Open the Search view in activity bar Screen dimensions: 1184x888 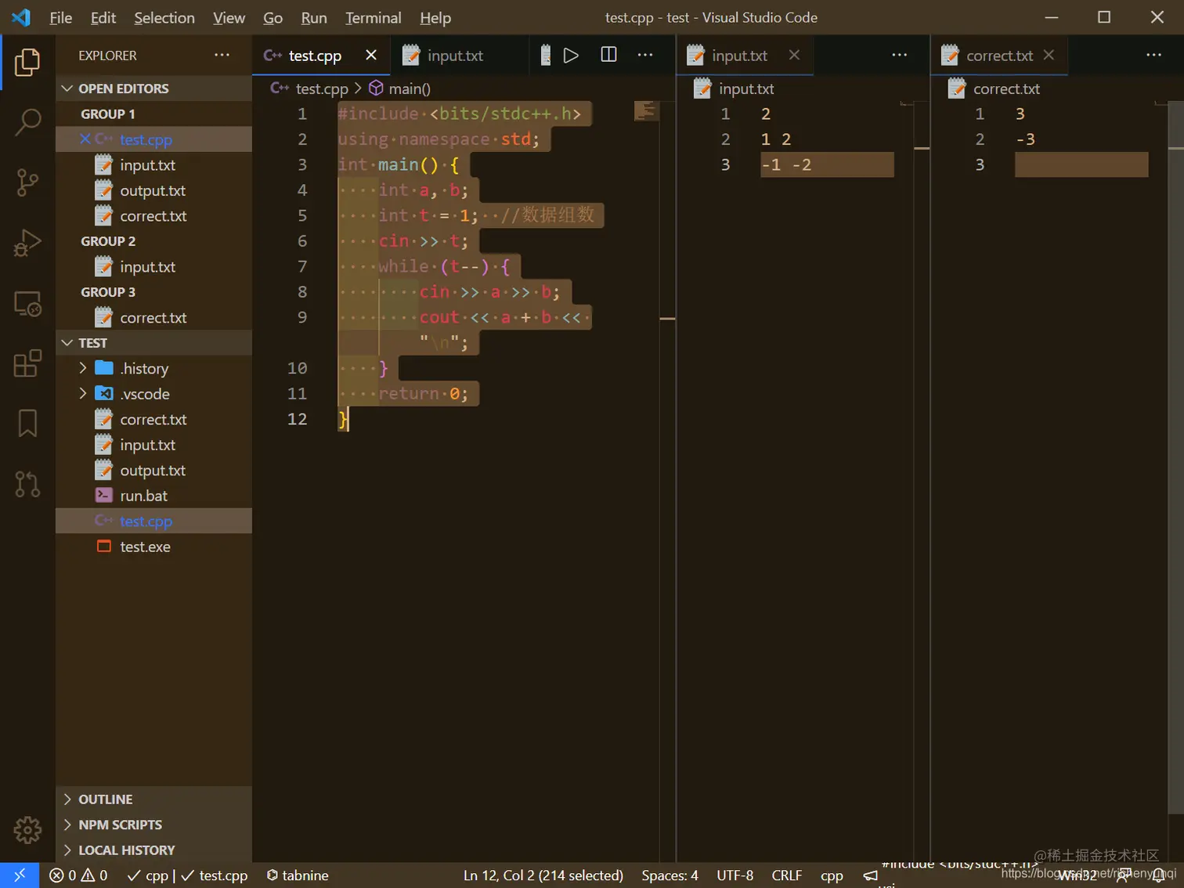pyautogui.click(x=27, y=122)
